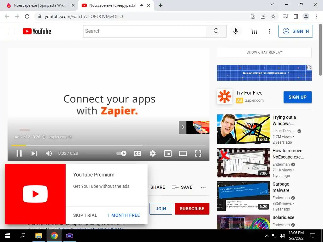Click the search magnifier button
Screen dimensions: 323x242
point(216,31)
